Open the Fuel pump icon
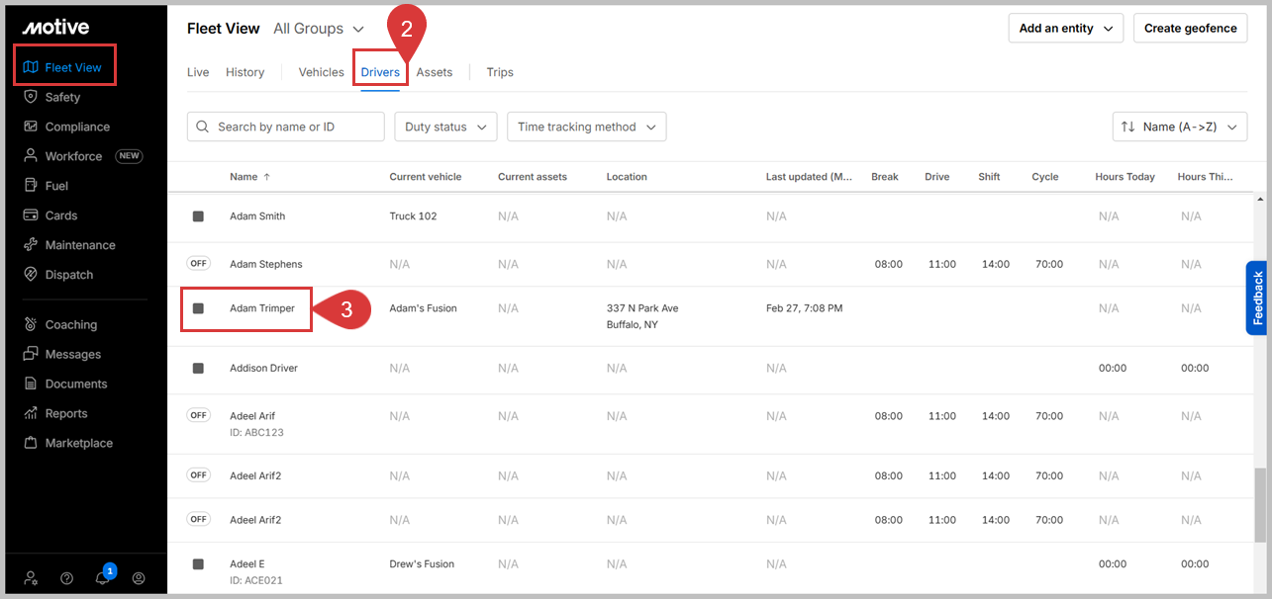This screenshot has width=1272, height=599. pos(31,186)
